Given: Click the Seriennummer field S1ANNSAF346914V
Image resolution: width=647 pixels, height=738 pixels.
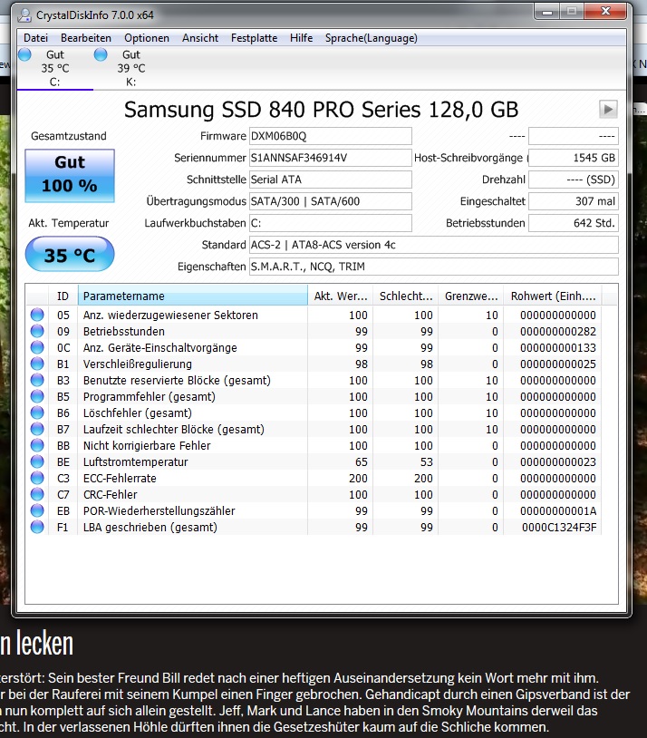Looking at the screenshot, I should click(x=331, y=158).
